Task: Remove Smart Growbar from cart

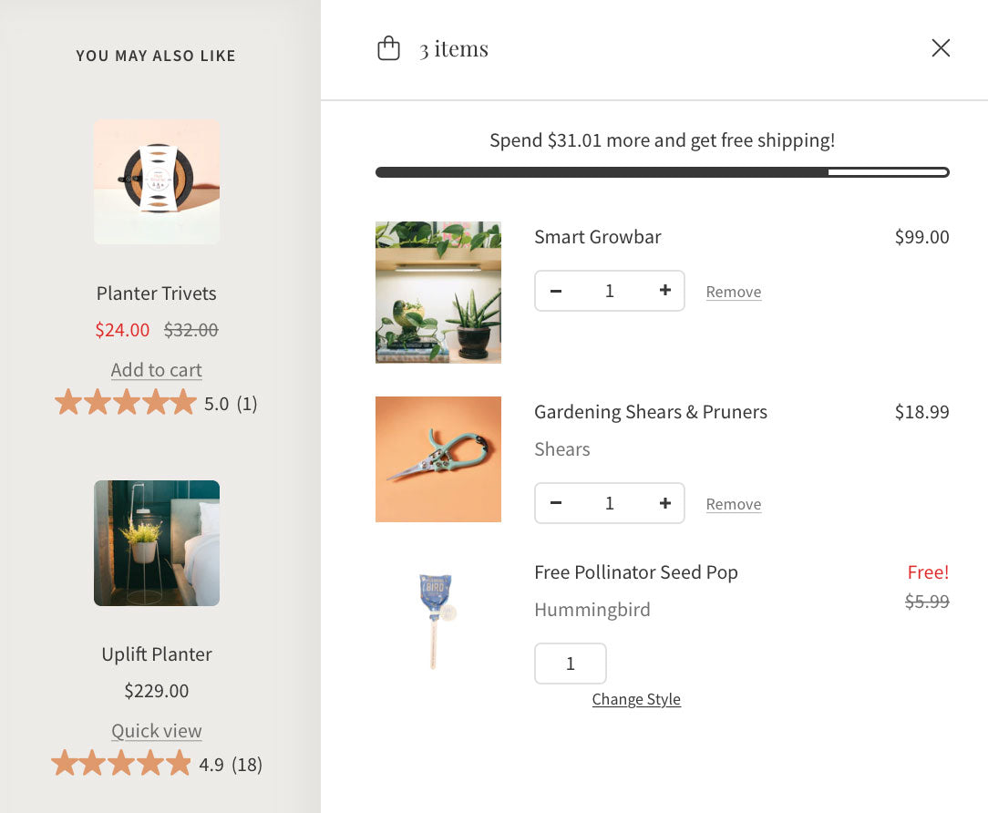Action: [734, 292]
